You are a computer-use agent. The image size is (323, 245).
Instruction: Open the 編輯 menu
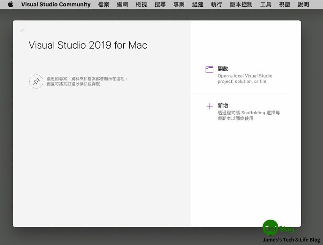click(x=122, y=4)
